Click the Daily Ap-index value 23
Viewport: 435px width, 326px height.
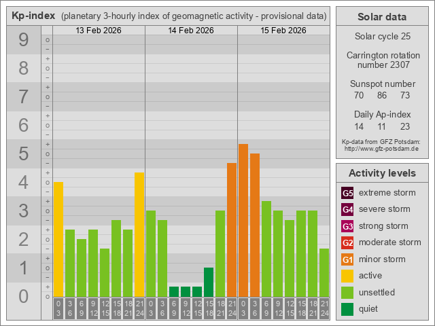405,127
